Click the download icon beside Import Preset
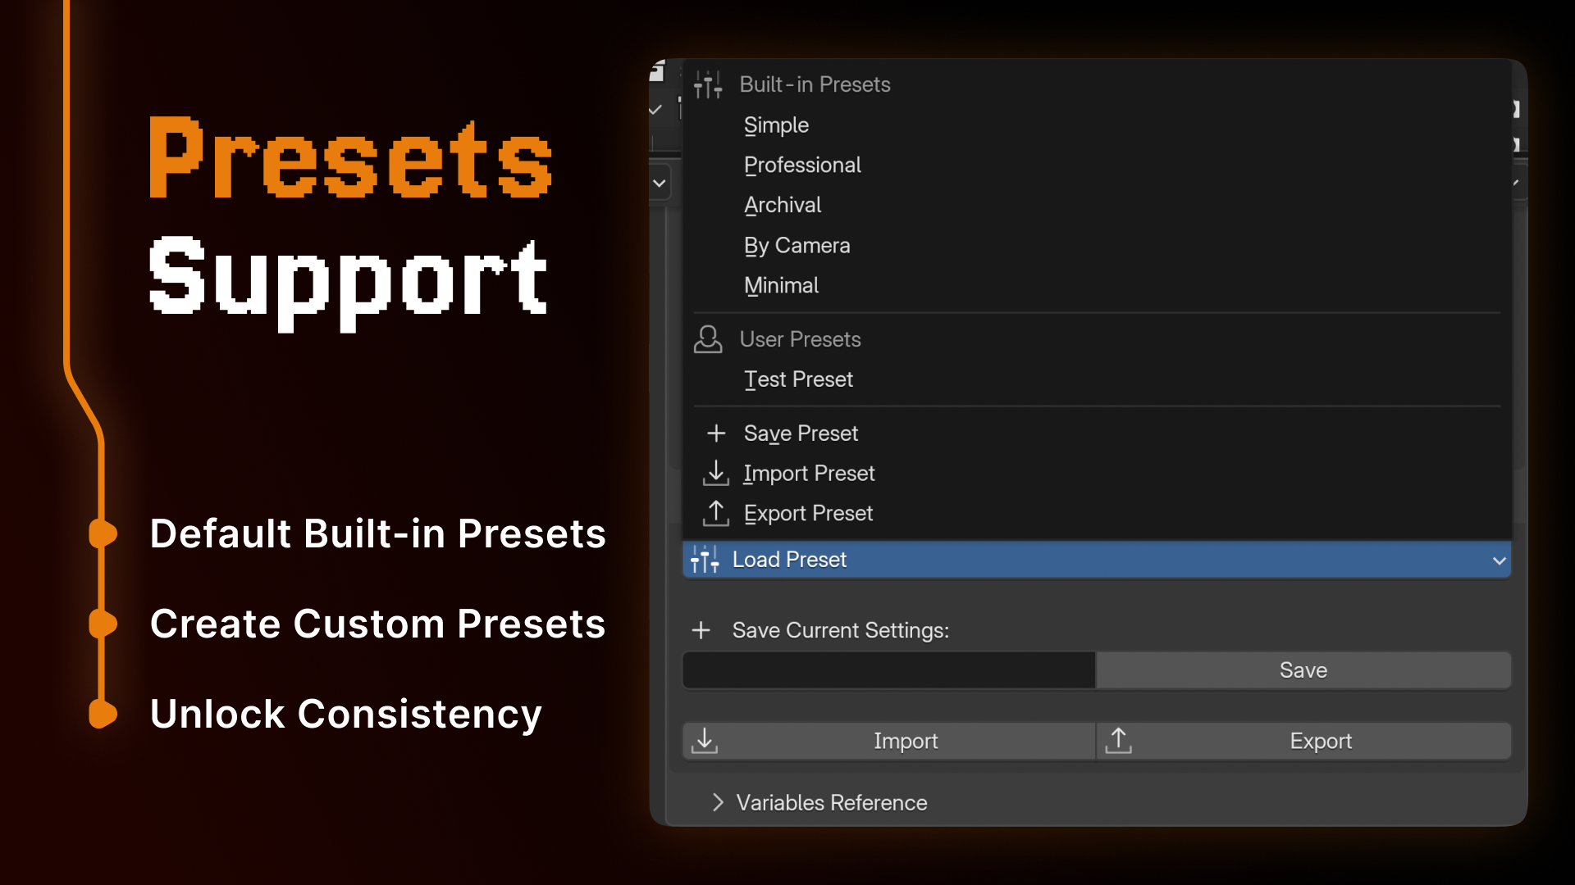Screen dimensions: 1575x885 (717, 473)
